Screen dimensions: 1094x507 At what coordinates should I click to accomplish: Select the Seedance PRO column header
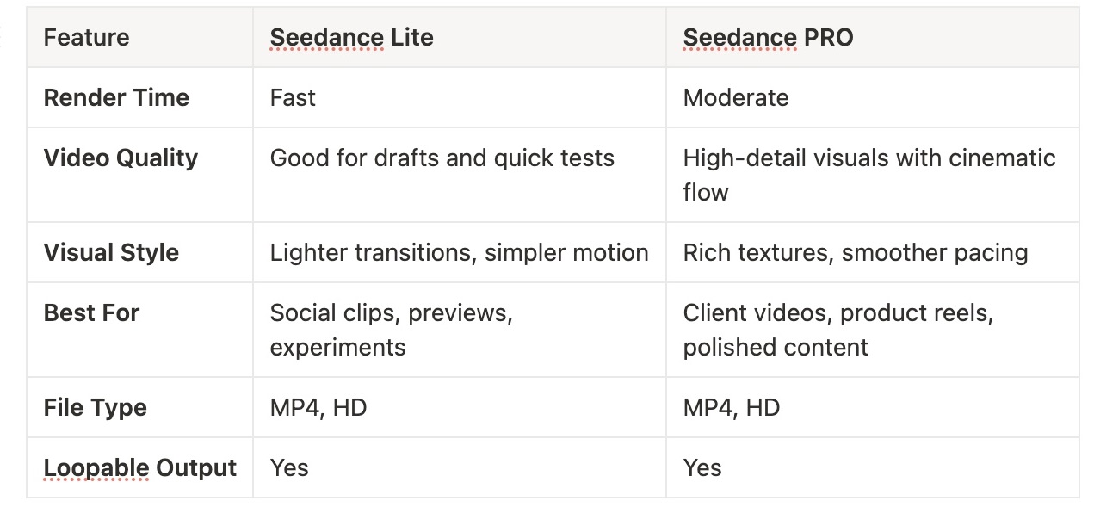(872, 38)
